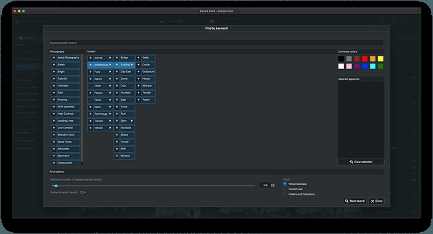
Task: Pick the pink dominant color swatch
Action: (x=349, y=67)
